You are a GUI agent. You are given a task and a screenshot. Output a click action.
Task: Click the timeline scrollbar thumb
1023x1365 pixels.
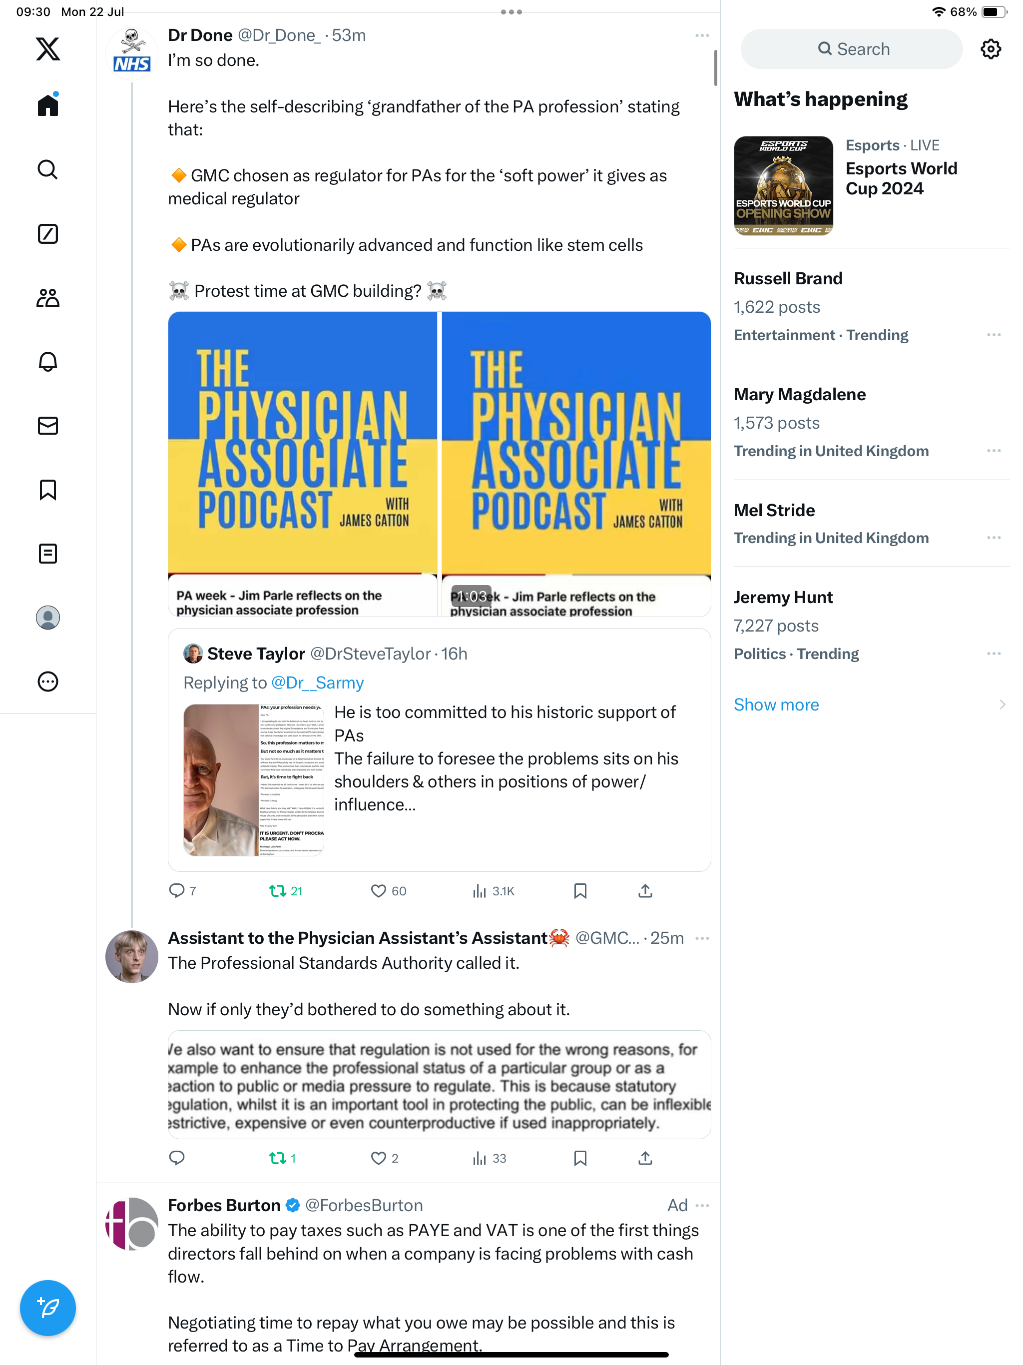tap(715, 68)
